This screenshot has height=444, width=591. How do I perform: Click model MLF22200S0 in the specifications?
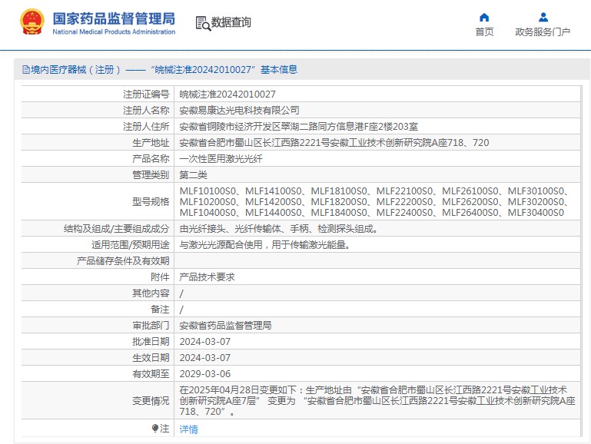(404, 202)
